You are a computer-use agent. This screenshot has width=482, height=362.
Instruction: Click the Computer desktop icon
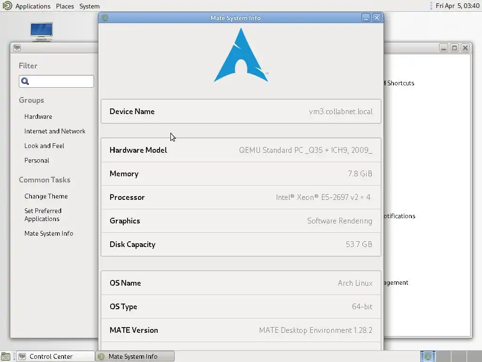pyautogui.click(x=41, y=32)
